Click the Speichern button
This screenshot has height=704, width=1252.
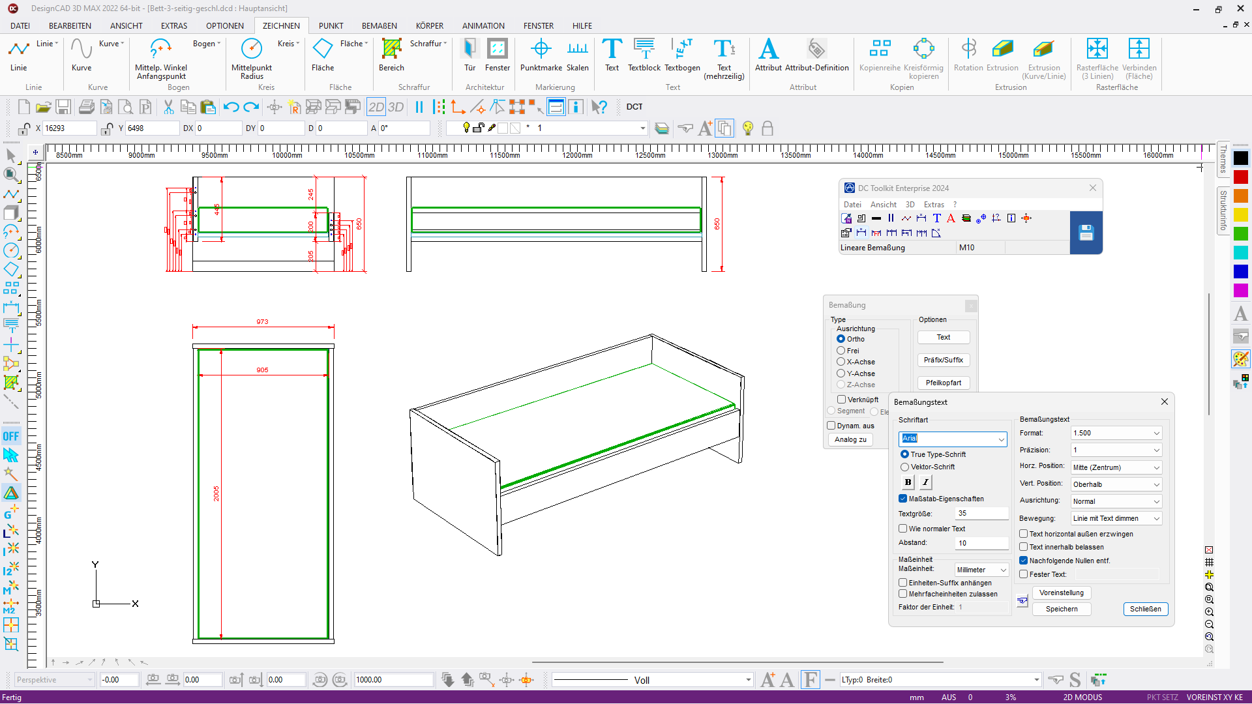[1062, 609]
